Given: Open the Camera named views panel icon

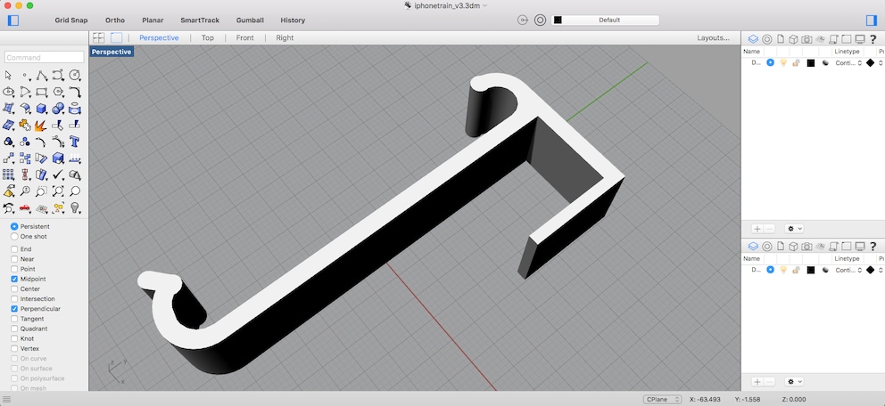Looking at the screenshot, I should point(806,39).
